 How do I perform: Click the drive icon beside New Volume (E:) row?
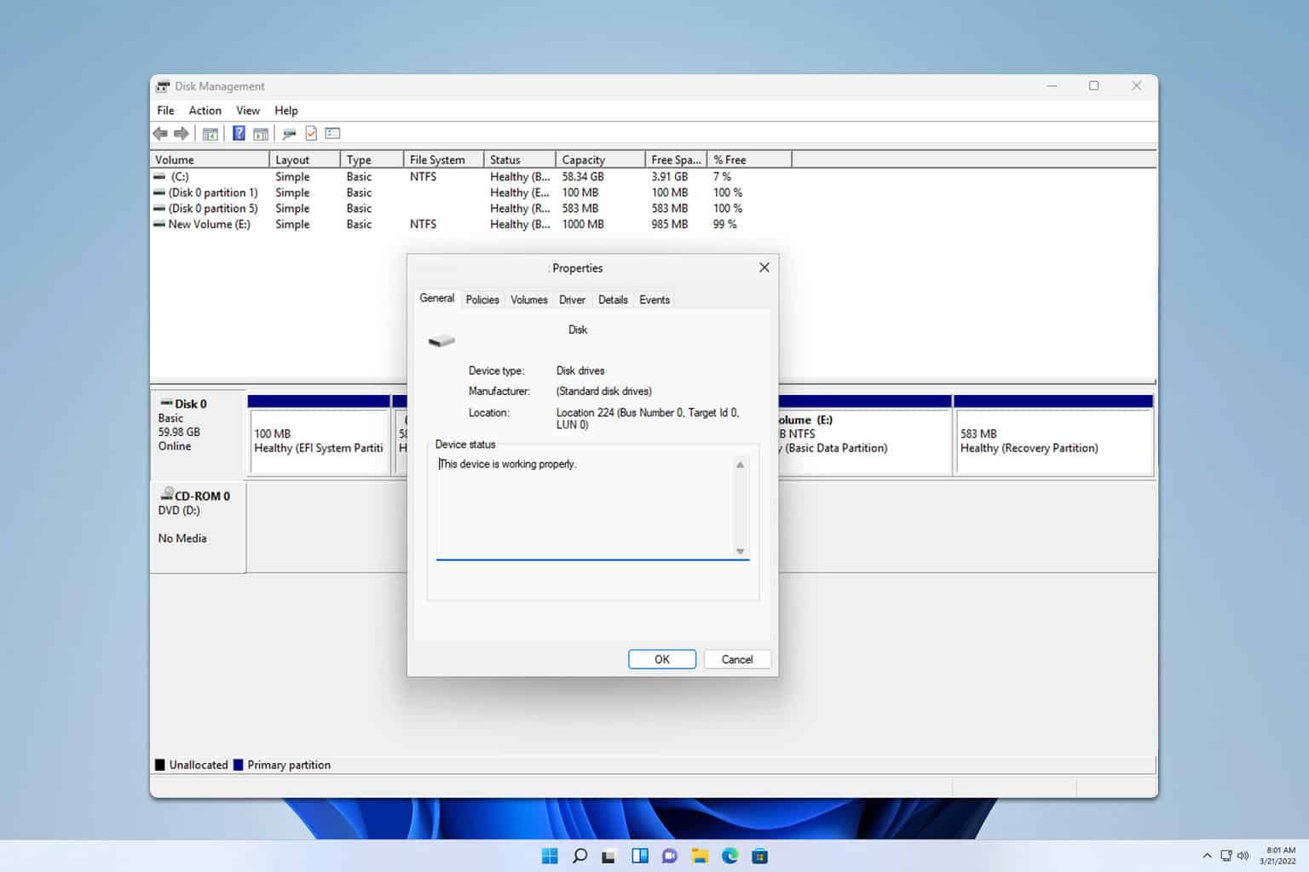[159, 224]
